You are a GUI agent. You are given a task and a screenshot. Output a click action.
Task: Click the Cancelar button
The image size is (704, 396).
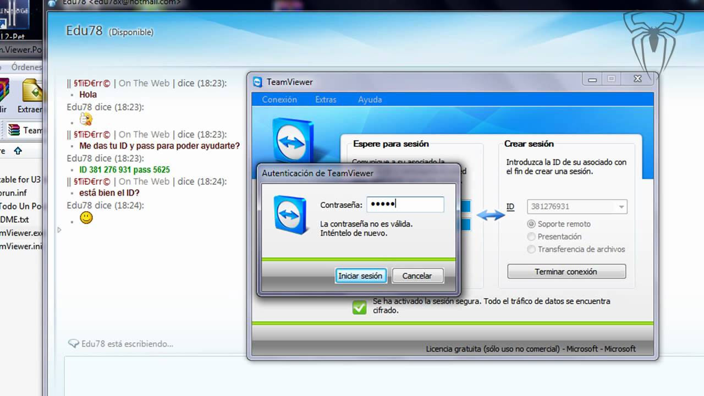[x=417, y=276]
